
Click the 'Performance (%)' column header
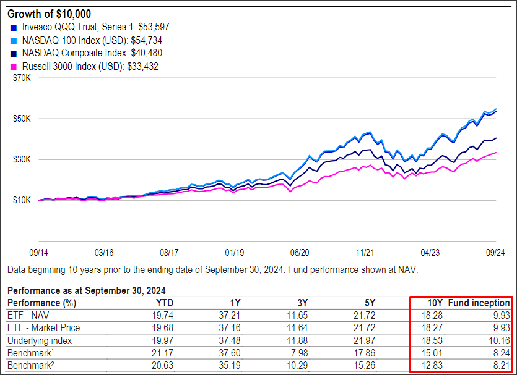42,303
